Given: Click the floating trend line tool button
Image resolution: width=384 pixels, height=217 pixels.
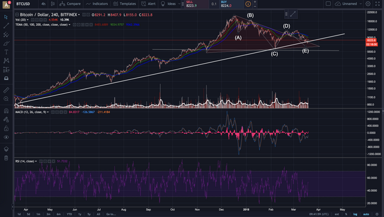Looking at the screenshot, I should (293, 14).
